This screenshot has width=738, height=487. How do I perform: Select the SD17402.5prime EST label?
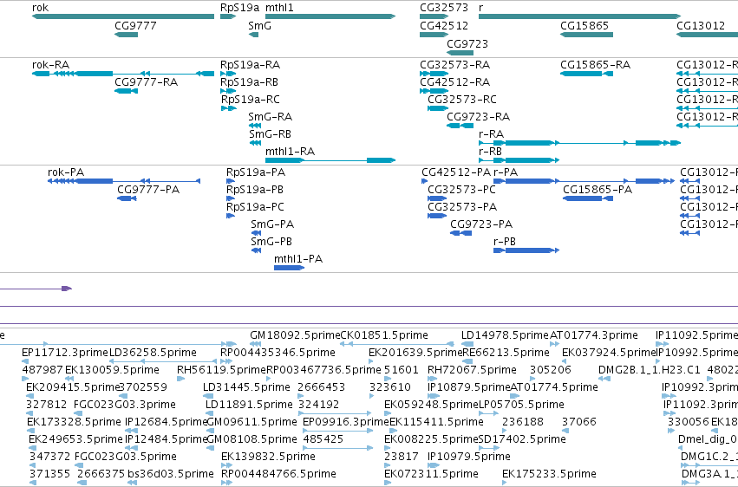(522, 439)
